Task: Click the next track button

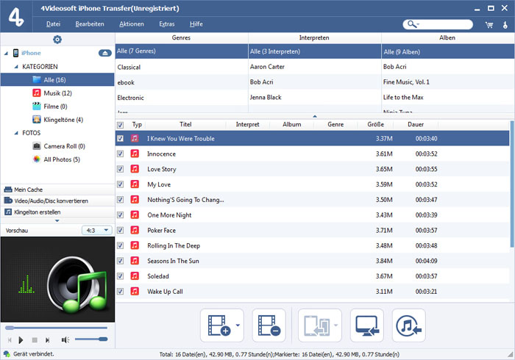Action: (48, 340)
